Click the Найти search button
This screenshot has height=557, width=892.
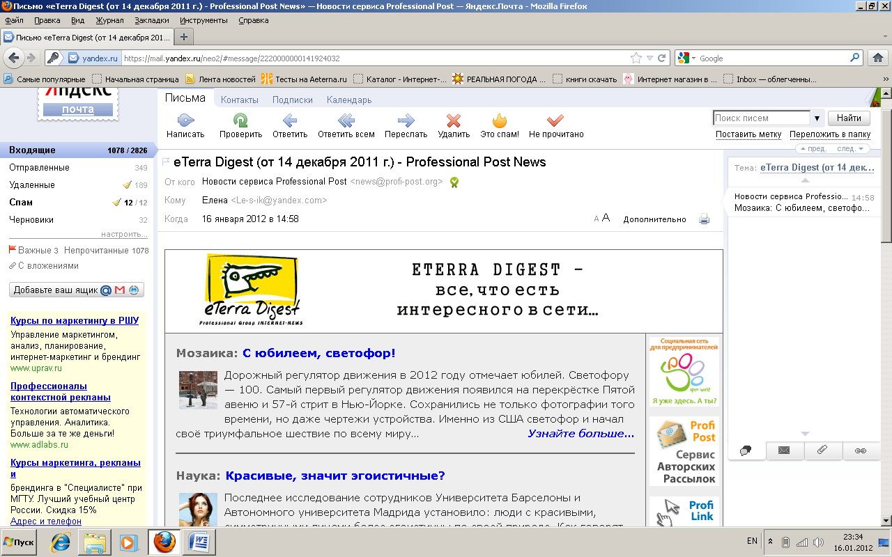coord(849,118)
